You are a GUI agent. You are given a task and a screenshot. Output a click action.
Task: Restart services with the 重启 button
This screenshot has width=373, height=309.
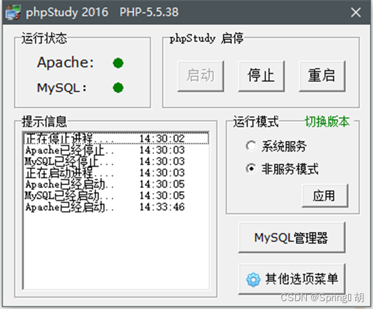tap(322, 76)
